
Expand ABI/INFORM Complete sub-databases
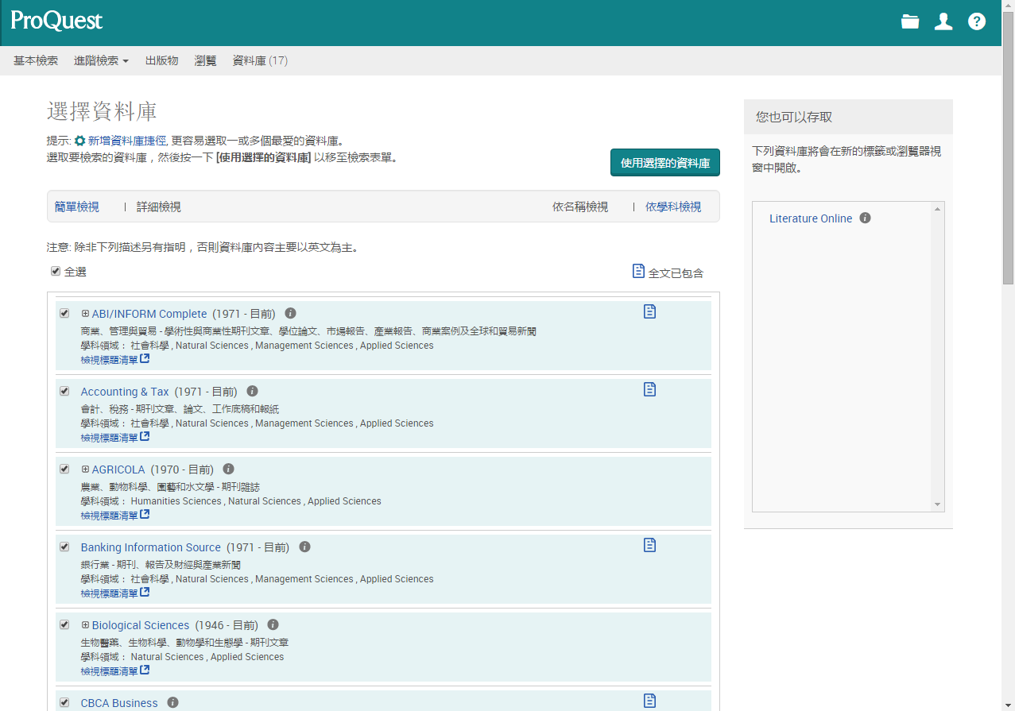(x=85, y=313)
